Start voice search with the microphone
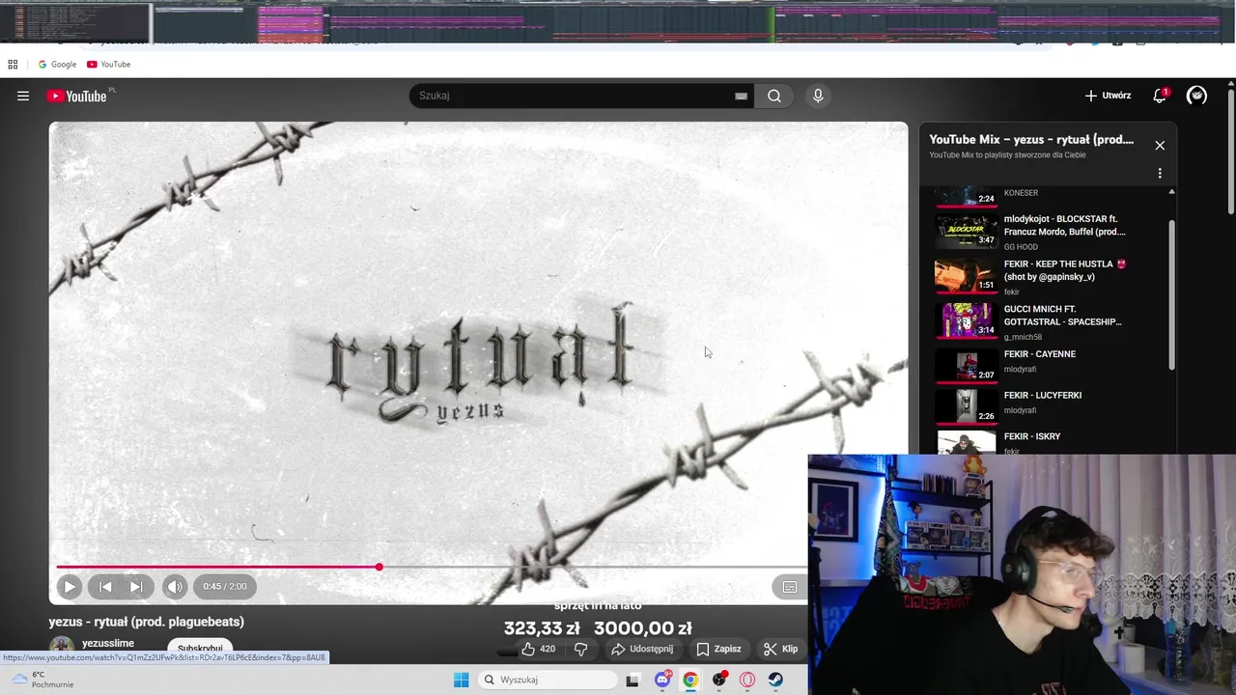This screenshot has width=1236, height=695. coord(818,96)
